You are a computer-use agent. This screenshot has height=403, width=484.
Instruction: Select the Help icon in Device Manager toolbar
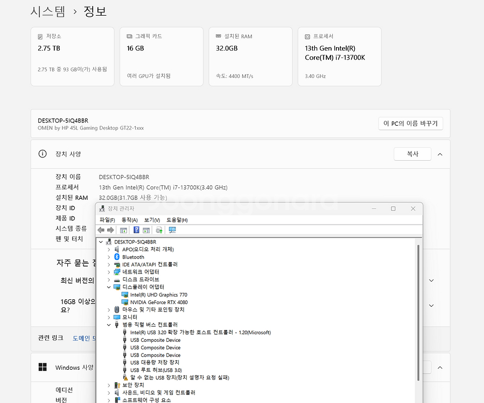[136, 229]
